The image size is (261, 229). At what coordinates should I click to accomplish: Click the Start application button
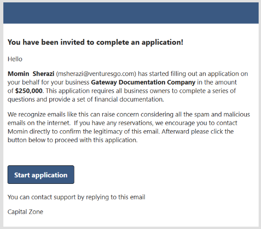point(41,174)
